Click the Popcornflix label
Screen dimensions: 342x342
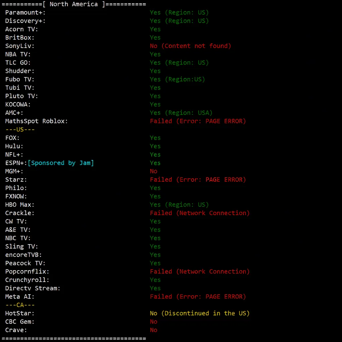[27, 272]
